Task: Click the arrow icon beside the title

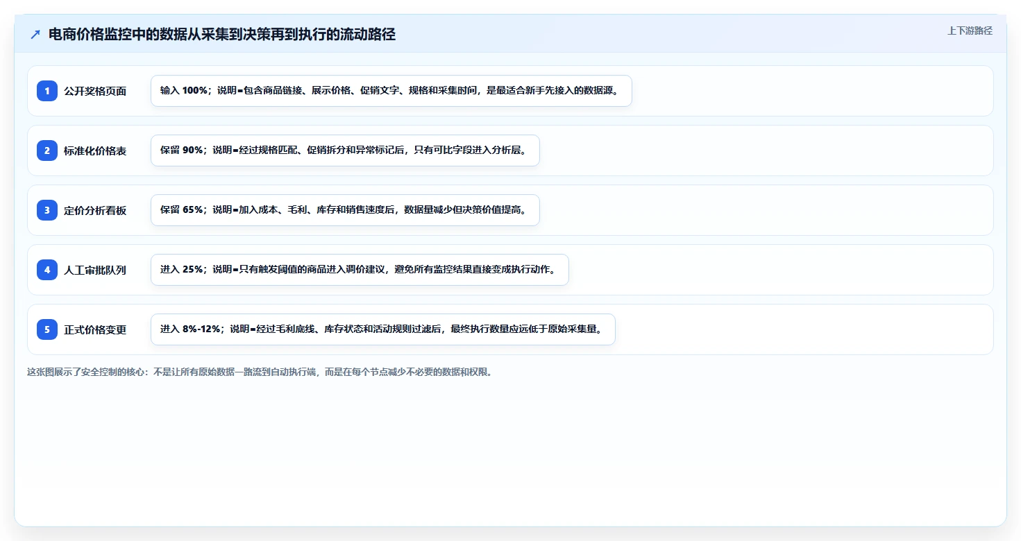Action: [35, 35]
